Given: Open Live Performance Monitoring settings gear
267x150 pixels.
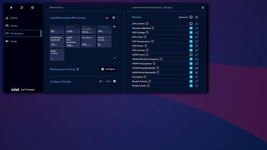Looking at the screenshot, I should (114, 18).
